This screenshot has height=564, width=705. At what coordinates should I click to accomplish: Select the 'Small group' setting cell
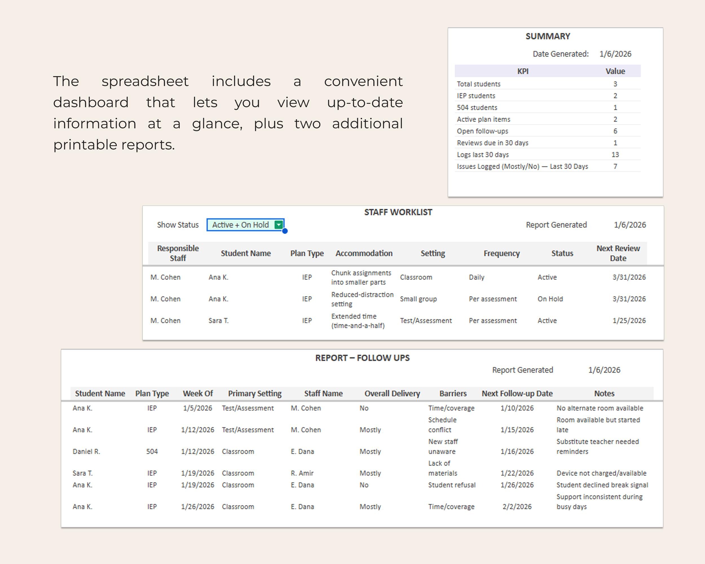418,299
